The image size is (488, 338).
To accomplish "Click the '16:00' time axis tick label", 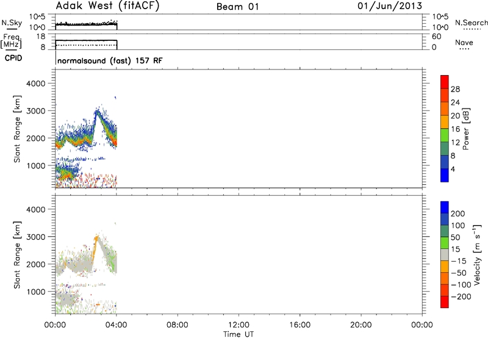I will pyautogui.click(x=300, y=325).
